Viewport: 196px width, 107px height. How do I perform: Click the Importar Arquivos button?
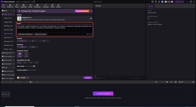point(103,93)
